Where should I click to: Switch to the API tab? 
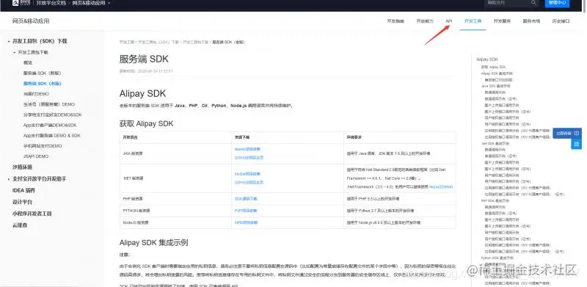point(448,21)
